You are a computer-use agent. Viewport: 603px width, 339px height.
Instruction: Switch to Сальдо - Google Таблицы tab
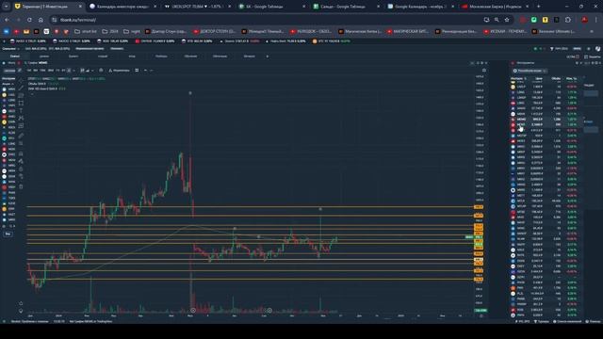point(347,7)
